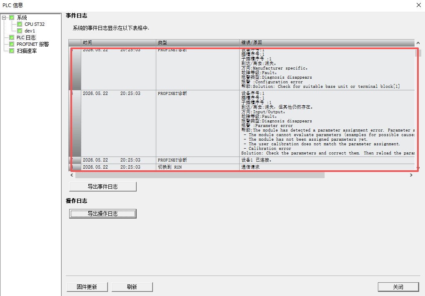
Task: Select 扫描速率 in the left tree
Action: coord(27,51)
